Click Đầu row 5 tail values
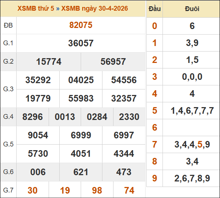 [192, 111]
